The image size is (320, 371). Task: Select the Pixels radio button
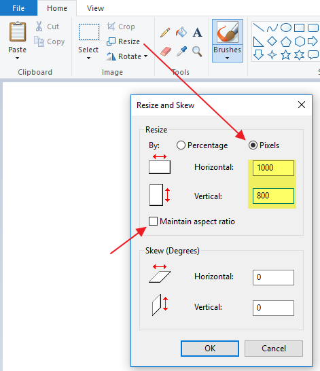tap(253, 145)
